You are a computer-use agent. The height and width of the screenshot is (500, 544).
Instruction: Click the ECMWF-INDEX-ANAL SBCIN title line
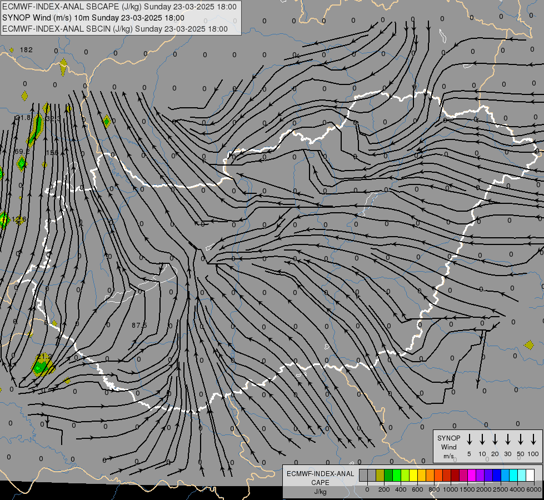pyautogui.click(x=115, y=29)
